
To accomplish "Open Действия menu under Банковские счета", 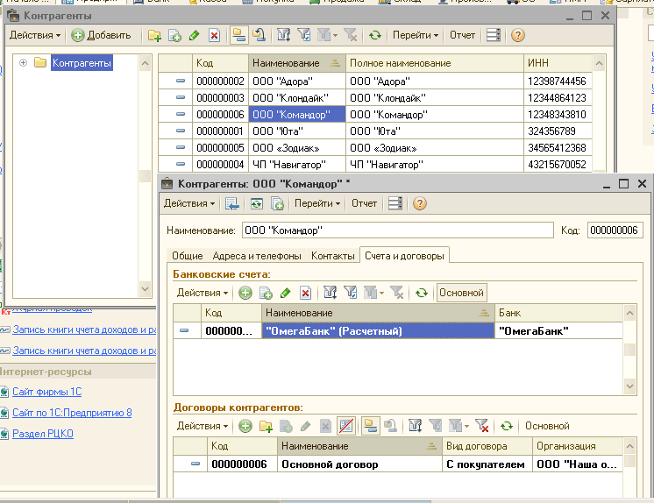I will (203, 293).
